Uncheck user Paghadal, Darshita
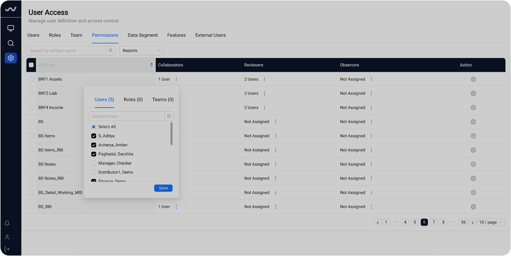 (x=94, y=154)
